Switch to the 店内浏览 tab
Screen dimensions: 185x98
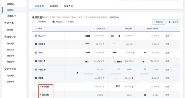tap(54, 6)
